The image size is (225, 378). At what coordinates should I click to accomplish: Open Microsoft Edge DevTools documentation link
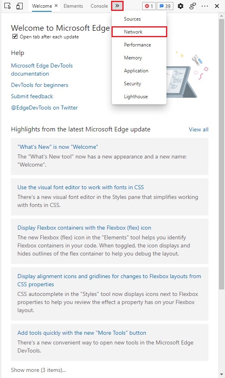(42, 70)
